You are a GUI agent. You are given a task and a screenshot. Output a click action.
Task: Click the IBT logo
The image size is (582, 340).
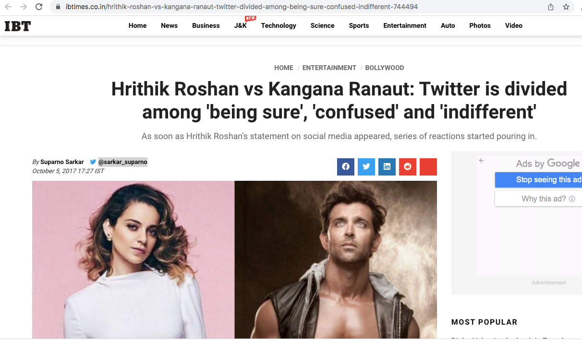coord(18,26)
